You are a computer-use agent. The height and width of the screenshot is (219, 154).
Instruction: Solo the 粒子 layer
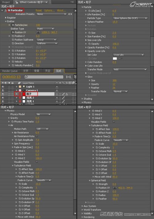(9, 94)
